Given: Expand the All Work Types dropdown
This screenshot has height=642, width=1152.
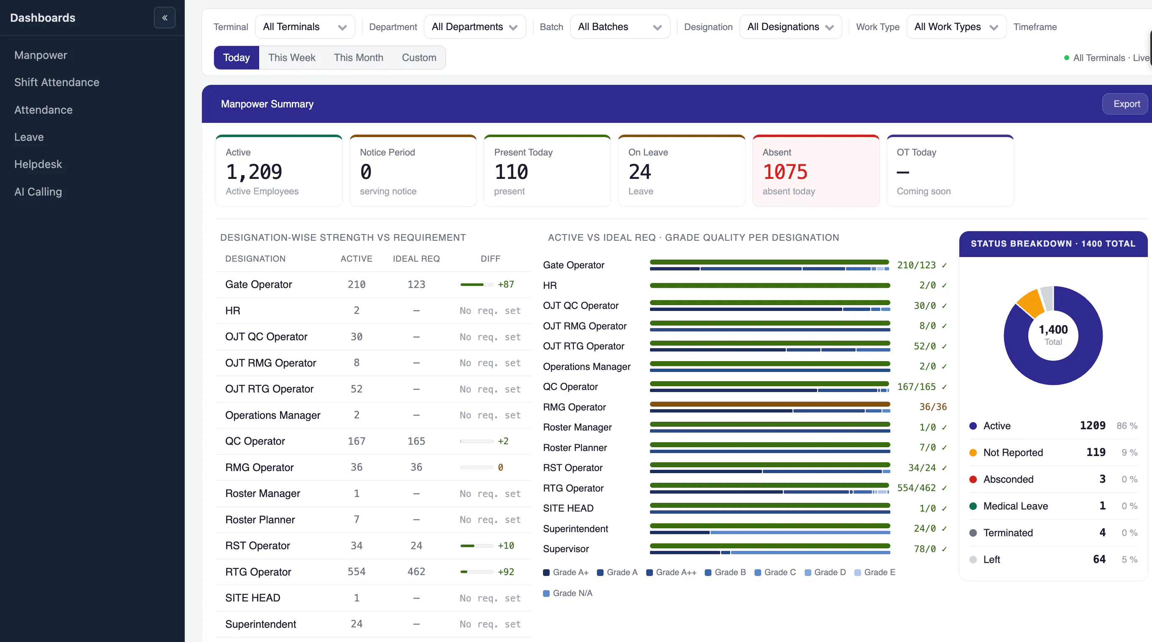Looking at the screenshot, I should 956,27.
